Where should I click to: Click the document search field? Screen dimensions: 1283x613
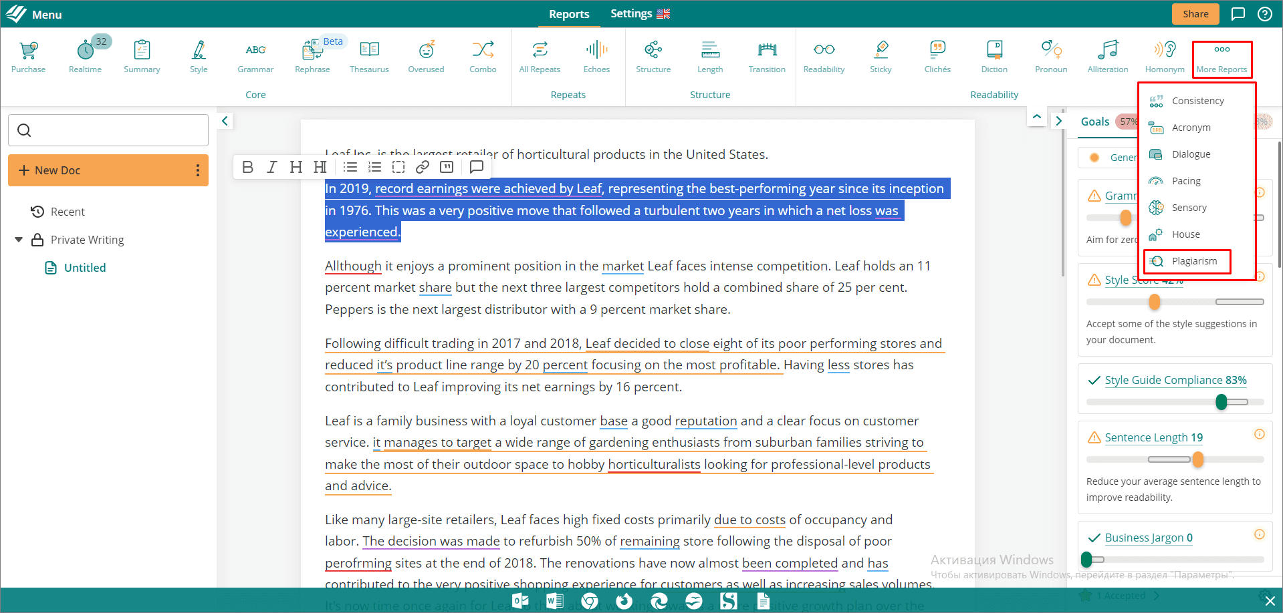coord(108,130)
